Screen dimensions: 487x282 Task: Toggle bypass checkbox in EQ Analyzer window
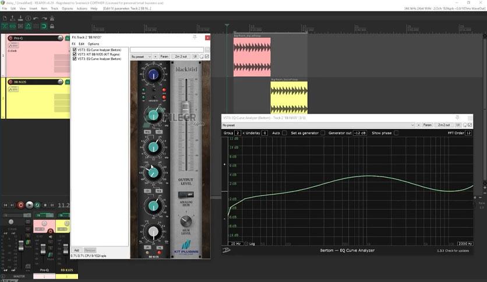pyautogui.click(x=470, y=125)
